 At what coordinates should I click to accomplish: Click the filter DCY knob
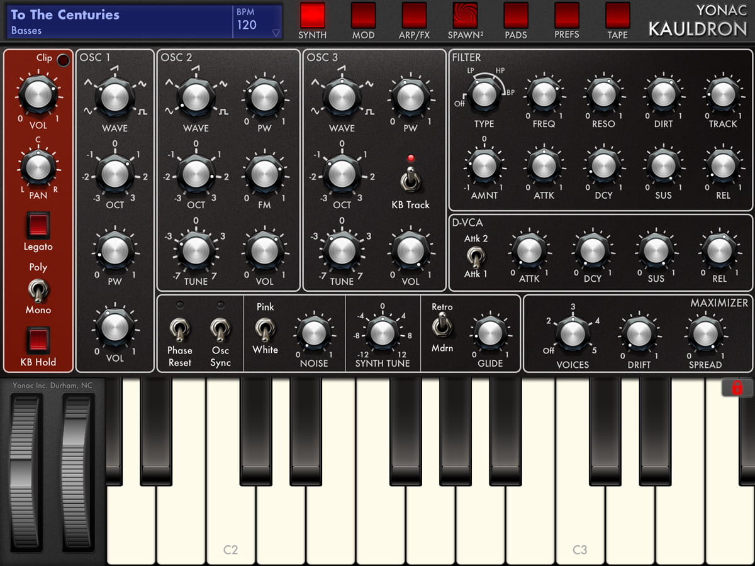(603, 165)
